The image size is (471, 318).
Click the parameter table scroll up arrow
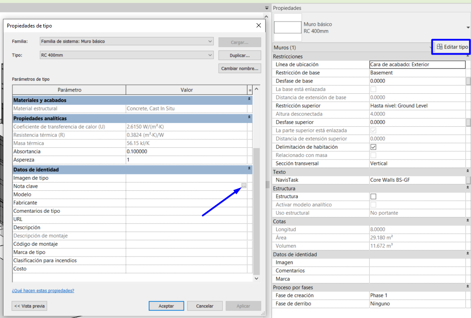pos(256,89)
